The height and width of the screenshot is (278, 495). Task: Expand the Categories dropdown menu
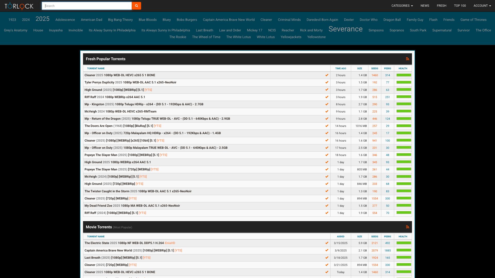402,6
